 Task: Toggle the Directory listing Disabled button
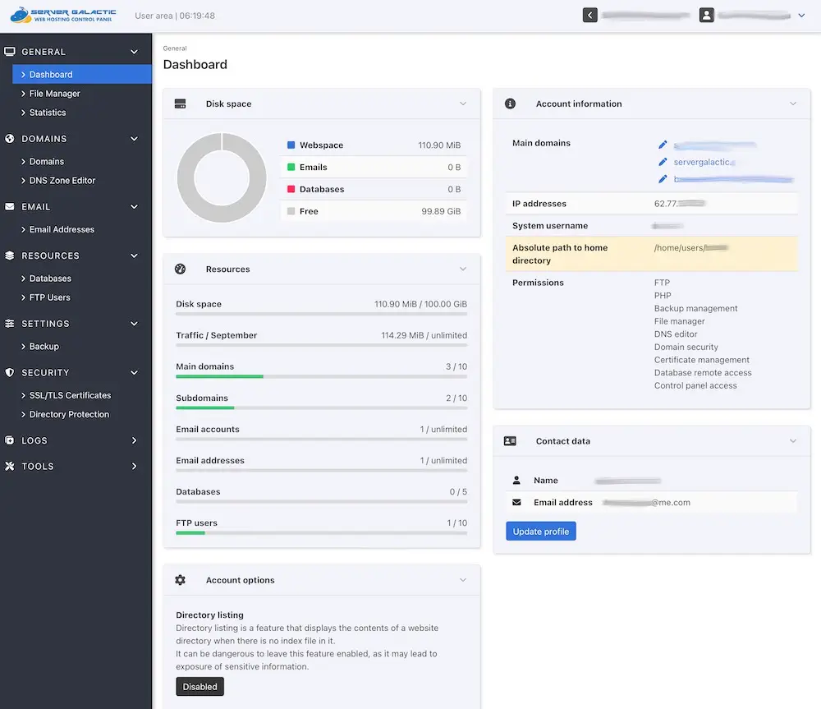coord(200,687)
